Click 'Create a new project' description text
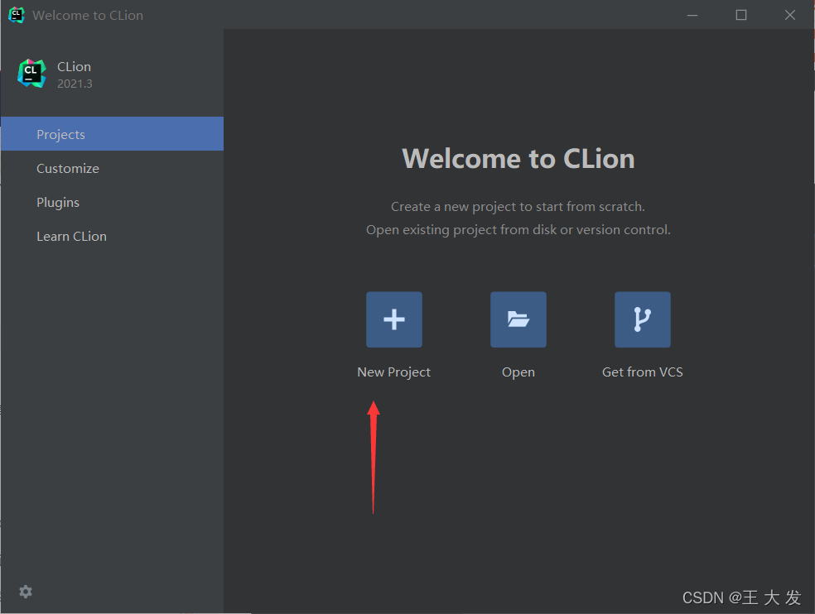This screenshot has height=614, width=815. click(518, 207)
